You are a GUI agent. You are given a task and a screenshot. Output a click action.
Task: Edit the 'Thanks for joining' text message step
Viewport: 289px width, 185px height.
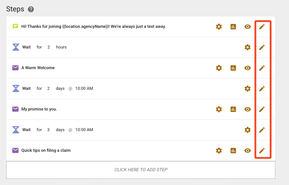[x=262, y=27]
